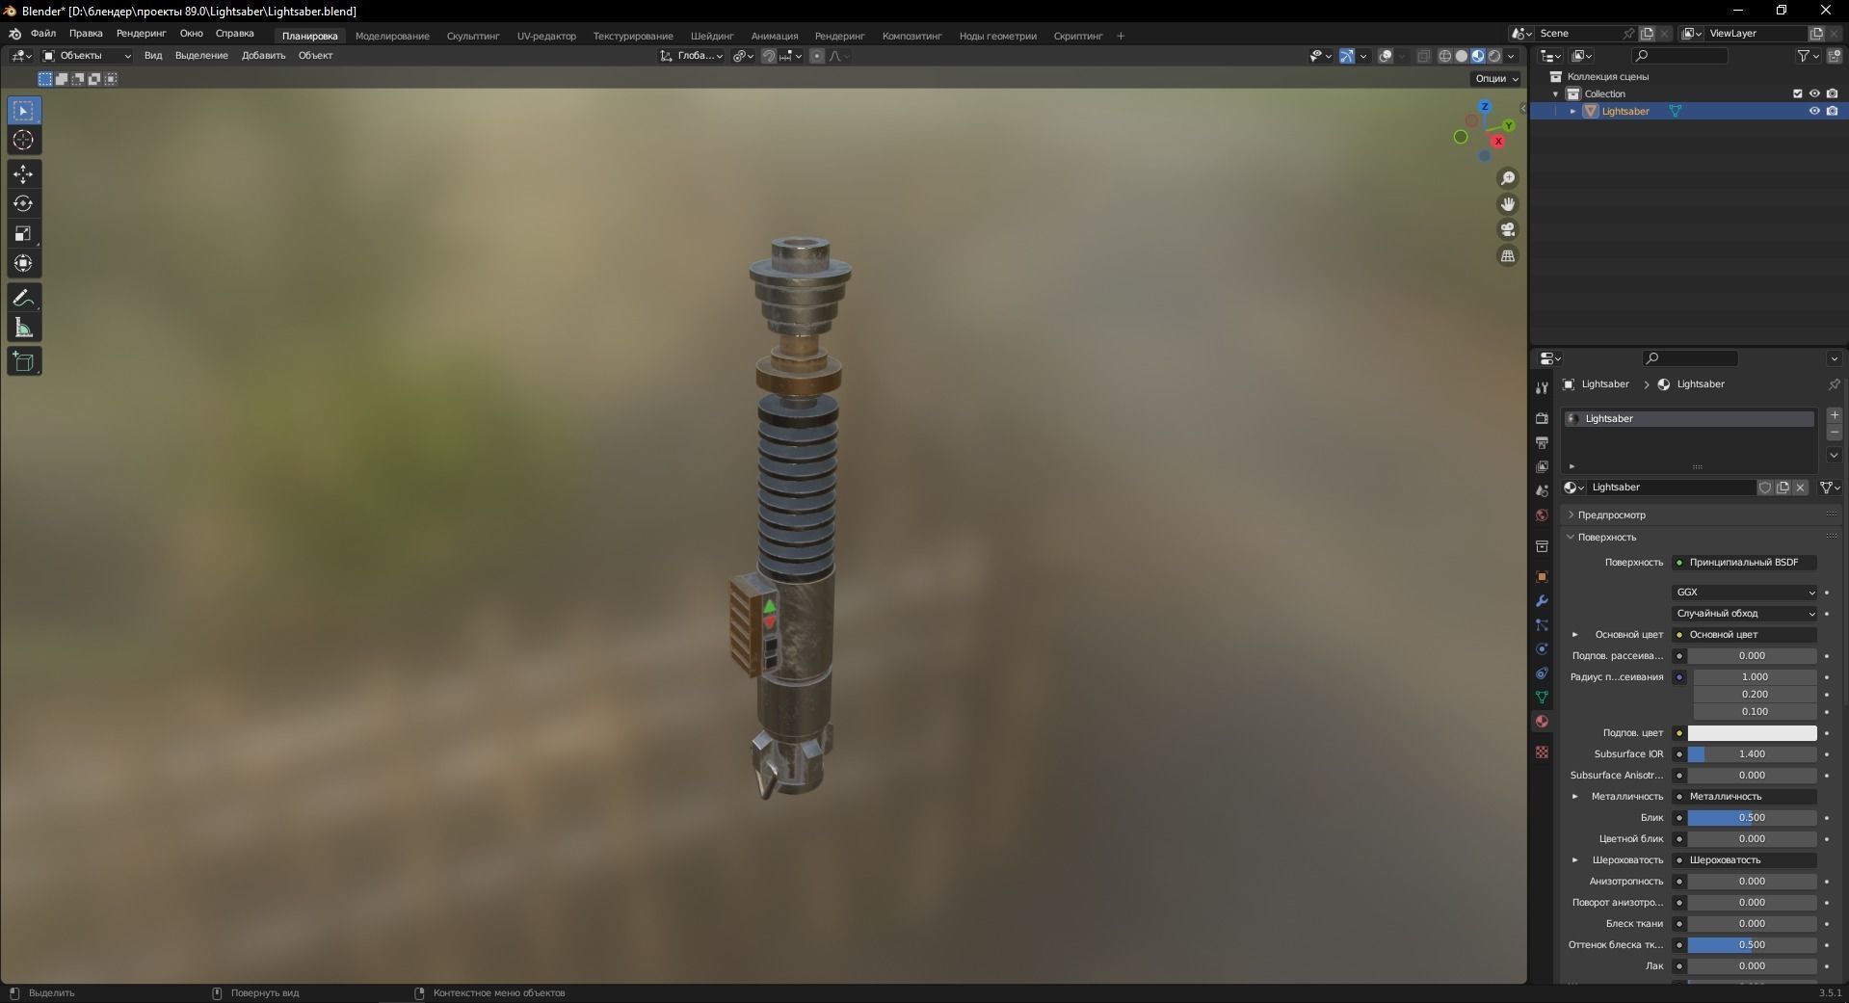Switch to the Шейдинг workspace tab
Viewport: 1849px width, 1003px height.
(x=712, y=36)
